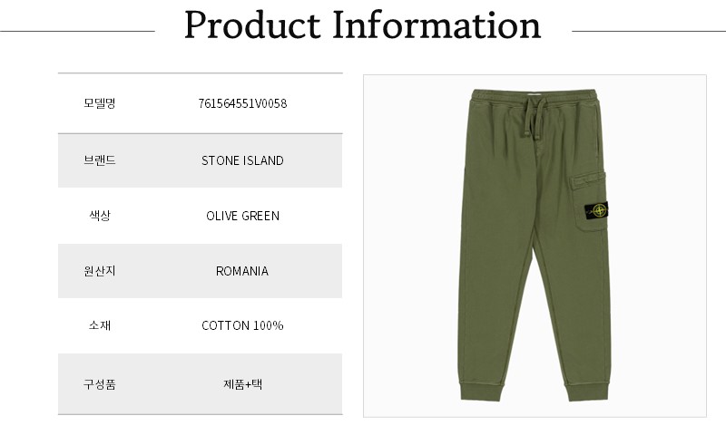The image size is (726, 445).
Task: Select the model number 761564551V0058
Action: pyautogui.click(x=242, y=104)
